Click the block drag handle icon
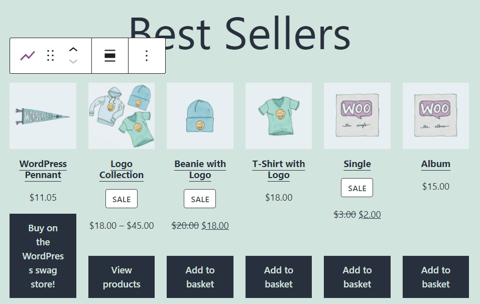480x304 pixels. 50,55
